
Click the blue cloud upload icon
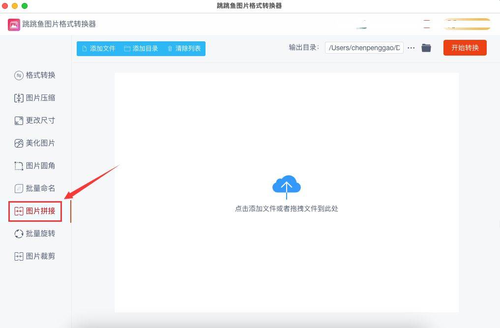tap(287, 186)
